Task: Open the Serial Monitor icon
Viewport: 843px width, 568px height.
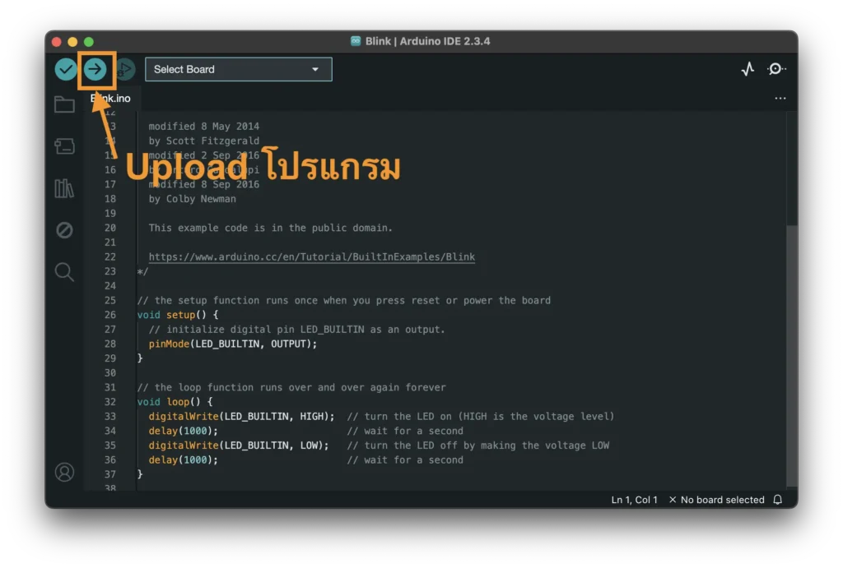Action: point(775,69)
